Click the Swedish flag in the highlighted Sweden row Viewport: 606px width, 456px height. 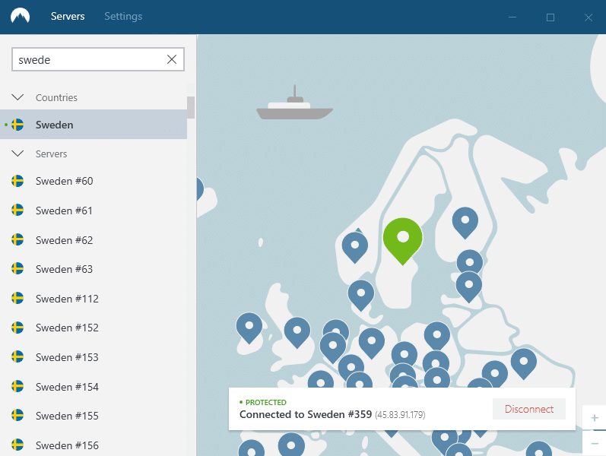click(17, 125)
